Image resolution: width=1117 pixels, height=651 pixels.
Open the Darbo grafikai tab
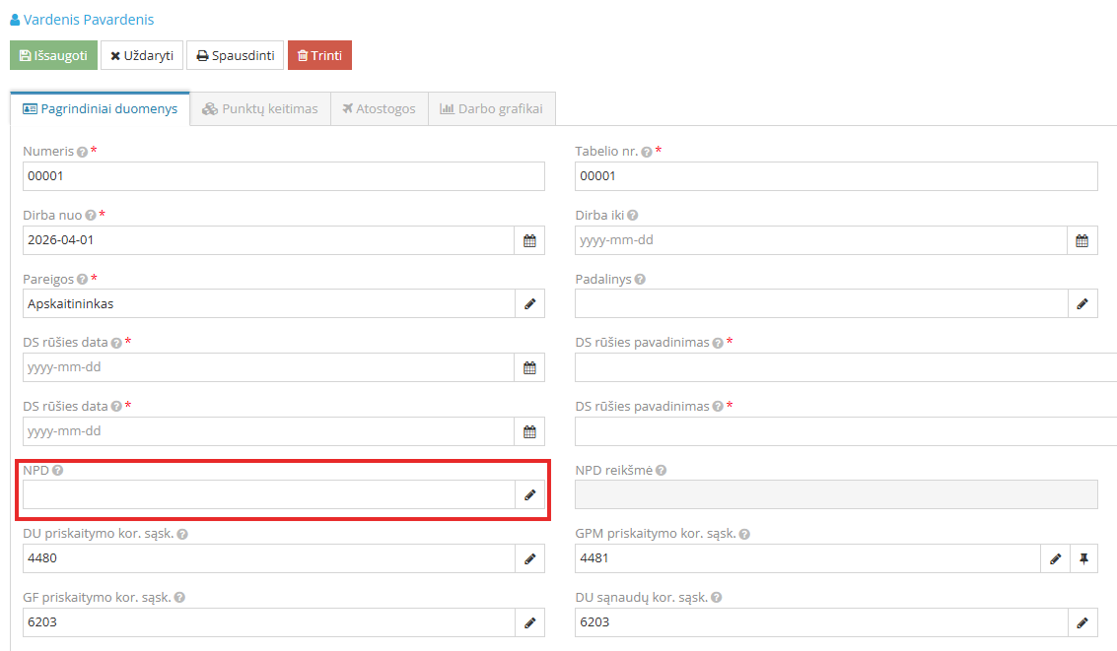[492, 109]
